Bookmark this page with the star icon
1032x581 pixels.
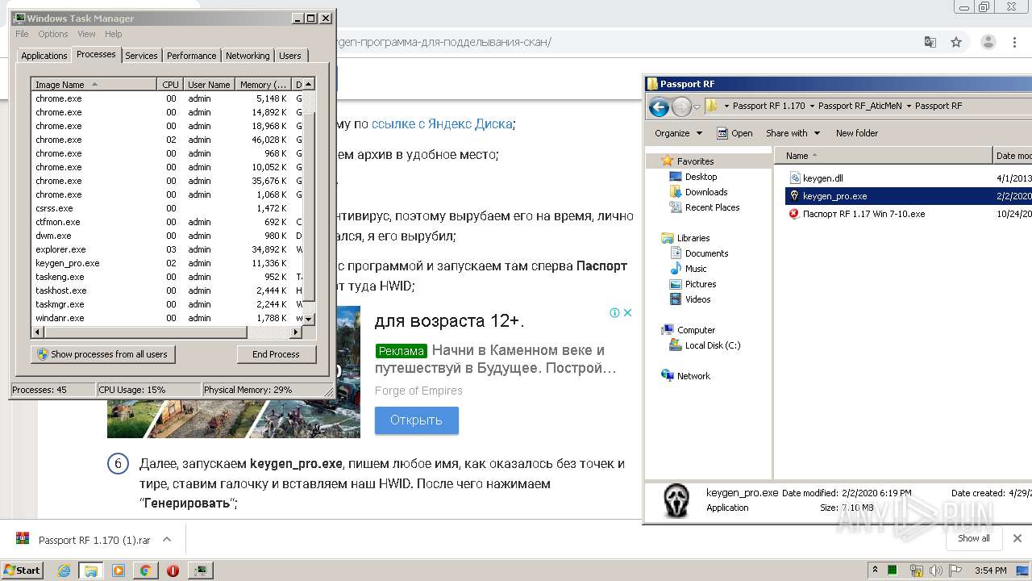[x=956, y=42]
